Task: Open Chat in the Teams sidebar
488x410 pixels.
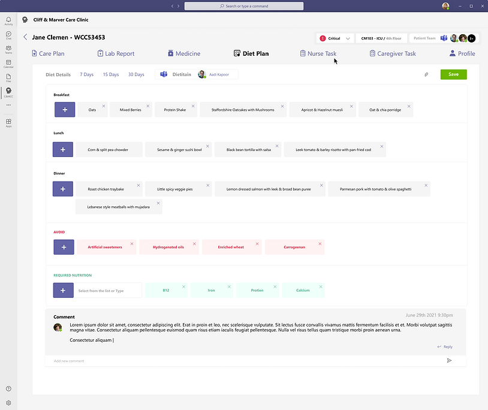Action: (x=8, y=35)
